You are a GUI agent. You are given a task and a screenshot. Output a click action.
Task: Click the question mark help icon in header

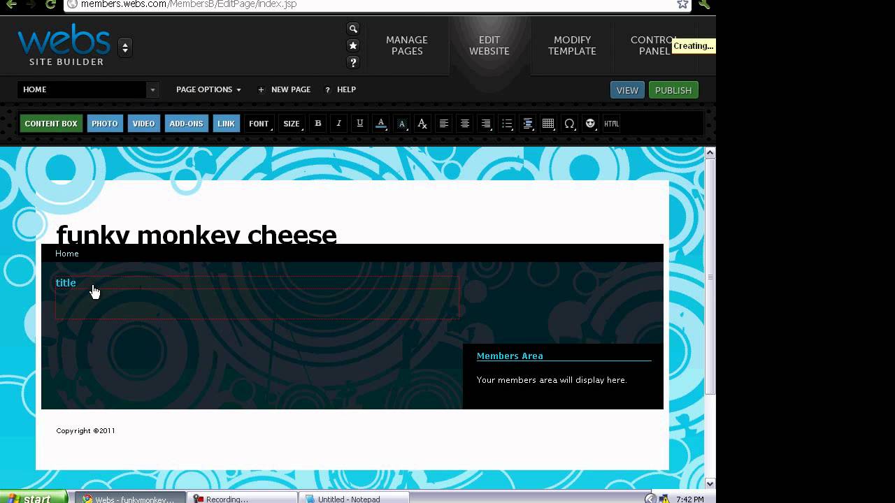pyautogui.click(x=353, y=62)
